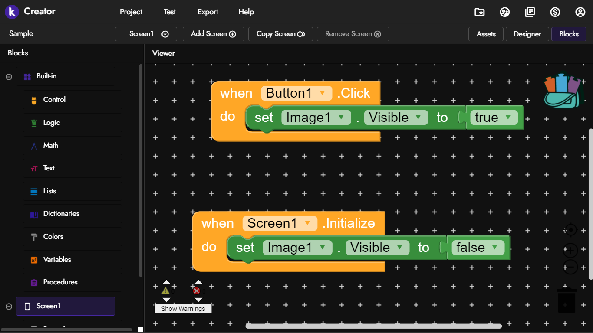The image size is (593, 333).
Task: Center the blocks using the target icon
Action: pyautogui.click(x=570, y=230)
